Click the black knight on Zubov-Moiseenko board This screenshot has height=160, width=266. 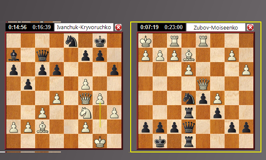pyautogui.click(x=189, y=98)
